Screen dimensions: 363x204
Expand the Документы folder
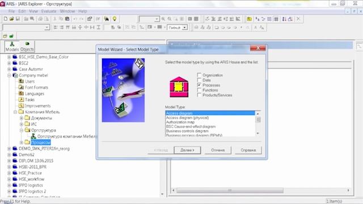pyautogui.click(x=22, y=118)
